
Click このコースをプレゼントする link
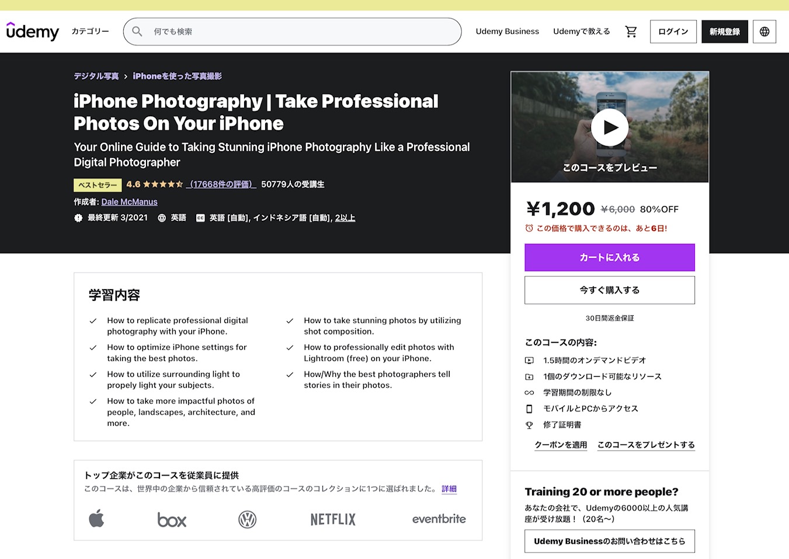tap(646, 445)
